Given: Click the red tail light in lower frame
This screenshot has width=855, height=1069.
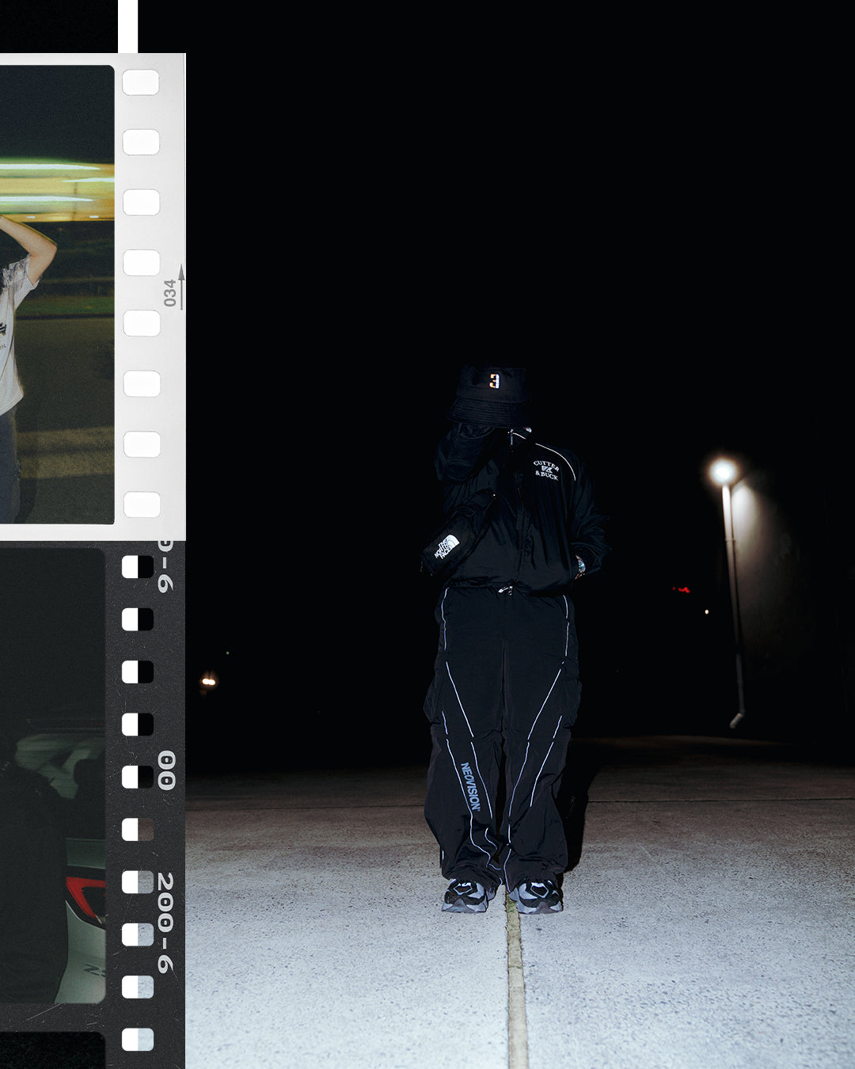Looking at the screenshot, I should tap(87, 895).
